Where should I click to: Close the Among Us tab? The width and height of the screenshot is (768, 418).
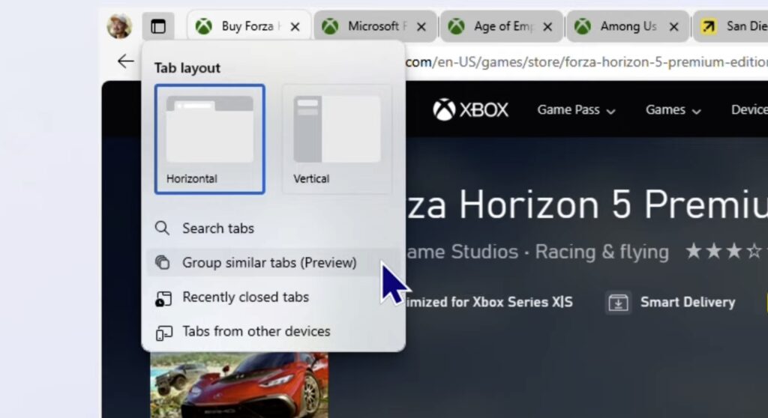[674, 26]
